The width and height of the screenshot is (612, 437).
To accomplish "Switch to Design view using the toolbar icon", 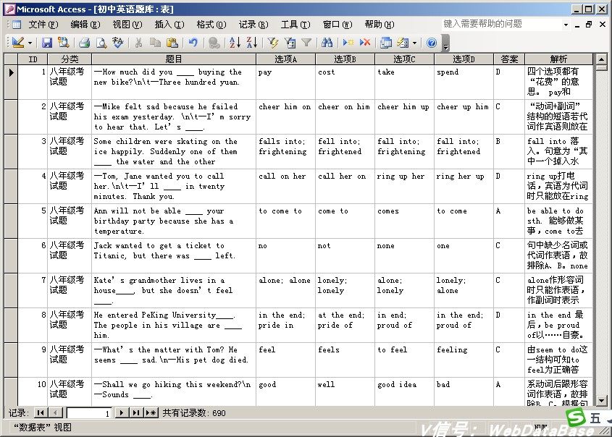I will (x=18, y=43).
